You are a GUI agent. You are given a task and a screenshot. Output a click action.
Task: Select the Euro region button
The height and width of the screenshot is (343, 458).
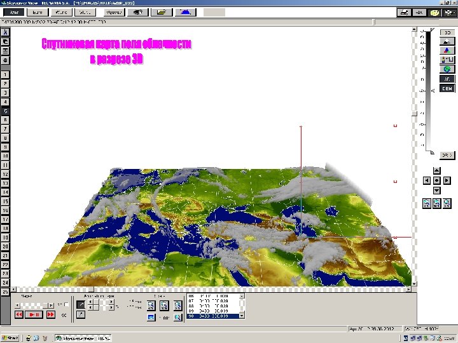tap(38, 12)
